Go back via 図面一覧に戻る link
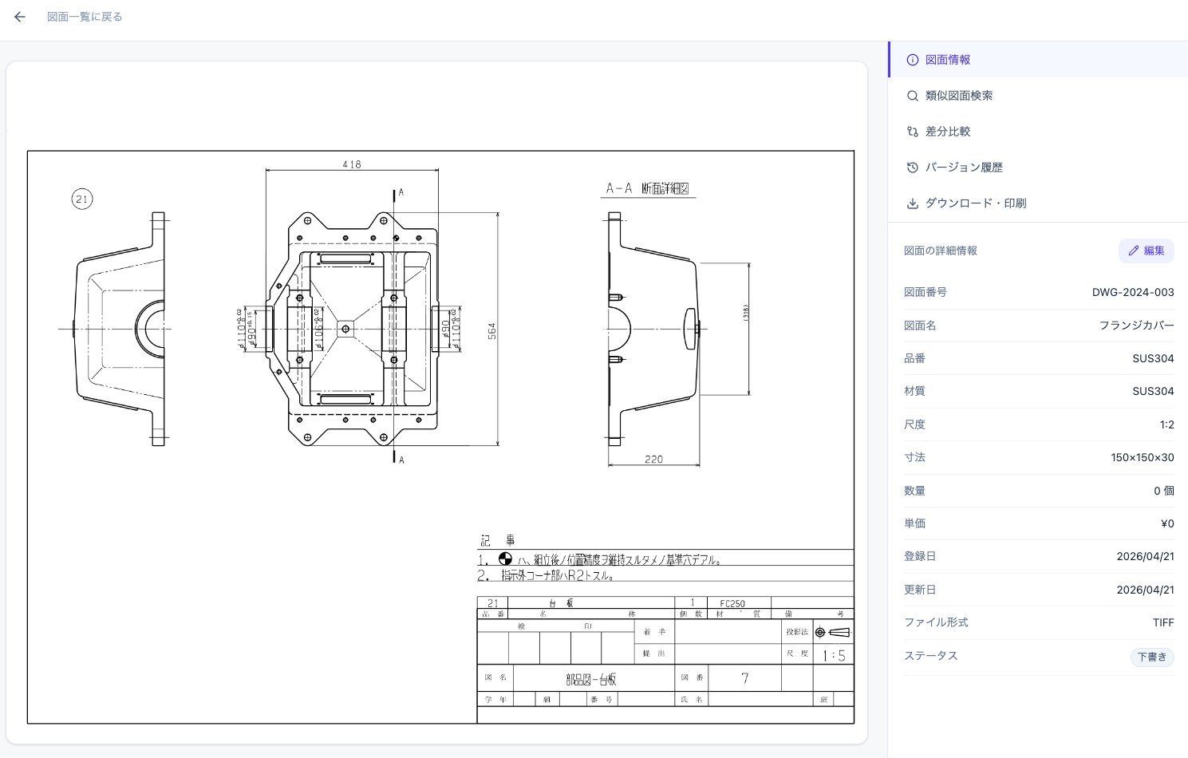This screenshot has width=1188, height=758. (x=85, y=17)
